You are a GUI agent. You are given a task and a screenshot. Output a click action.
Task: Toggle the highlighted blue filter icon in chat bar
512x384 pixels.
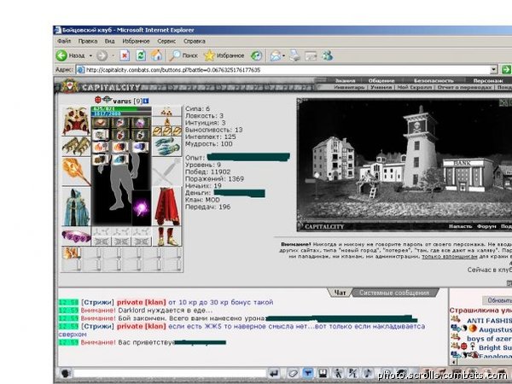click(x=307, y=373)
